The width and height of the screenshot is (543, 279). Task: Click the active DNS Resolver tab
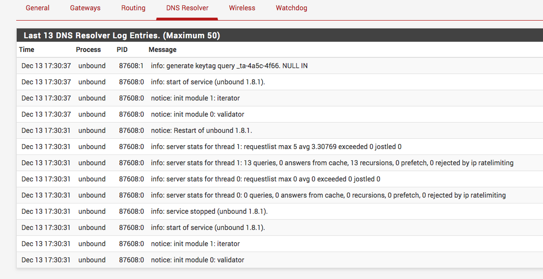(187, 8)
